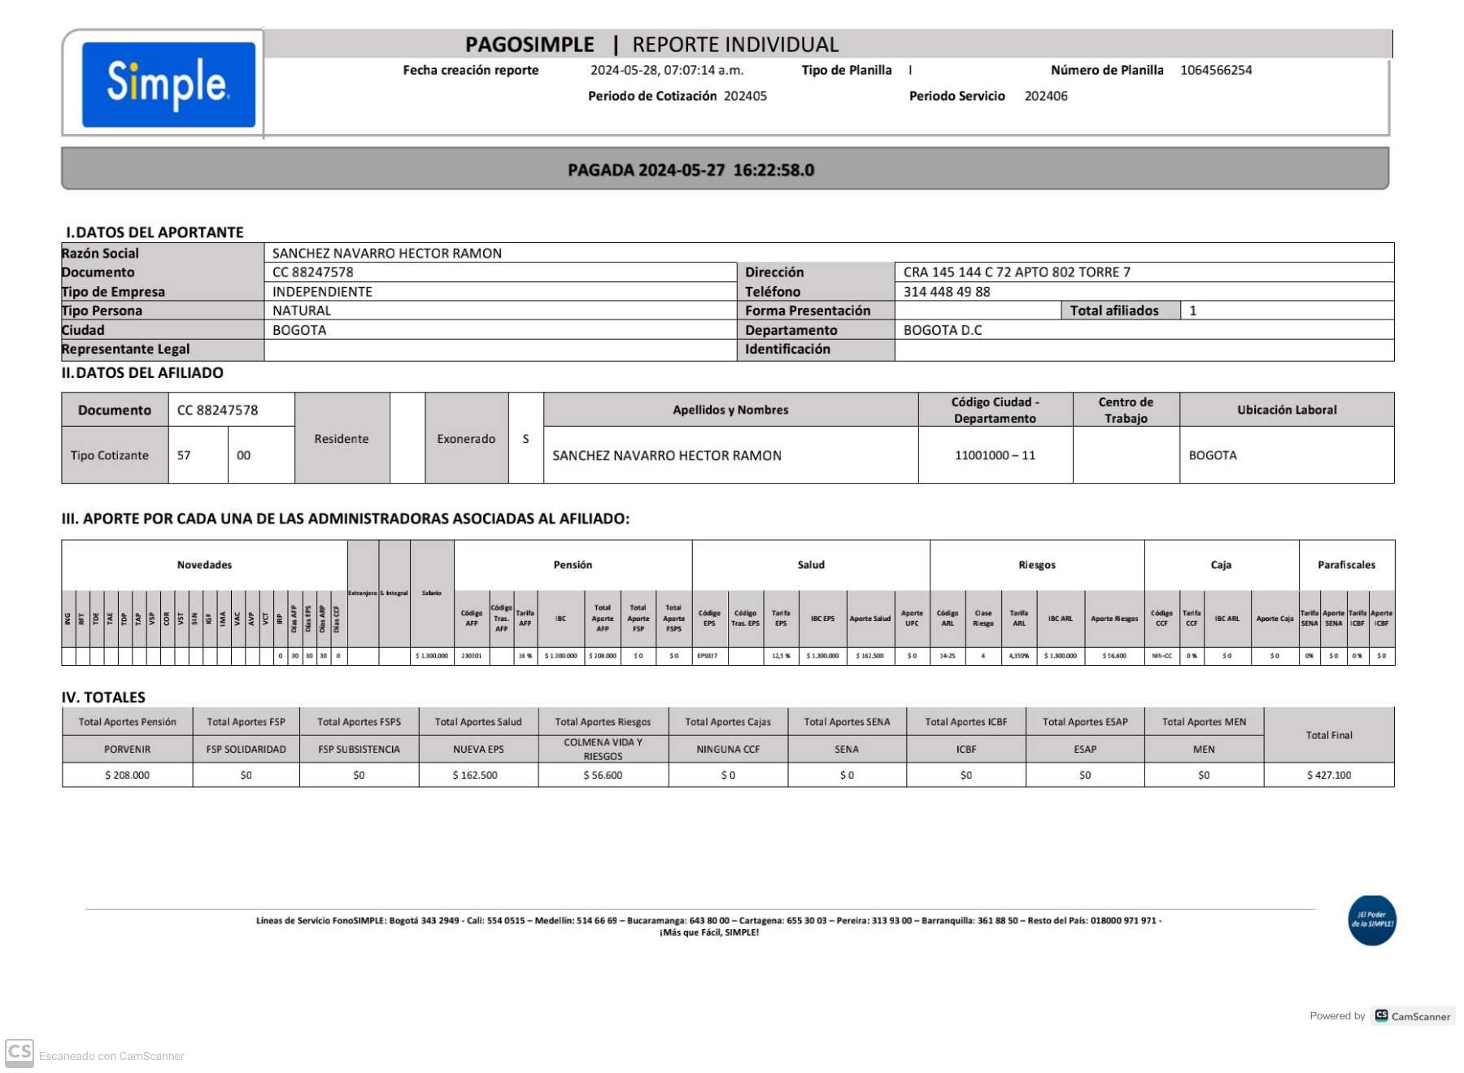Click the 'Escaneado con CamScanner' watermark text
This screenshot has width=1464, height=1073.
[111, 1056]
